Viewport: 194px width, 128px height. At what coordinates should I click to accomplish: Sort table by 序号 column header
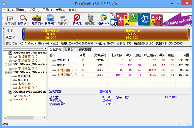85,55
